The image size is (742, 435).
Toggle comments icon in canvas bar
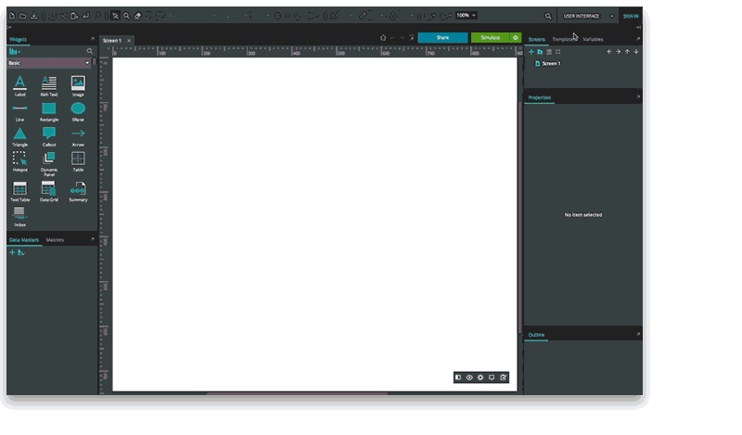tap(492, 377)
